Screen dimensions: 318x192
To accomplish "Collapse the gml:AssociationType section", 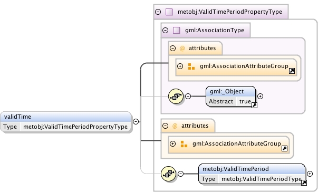I will point(165,30).
